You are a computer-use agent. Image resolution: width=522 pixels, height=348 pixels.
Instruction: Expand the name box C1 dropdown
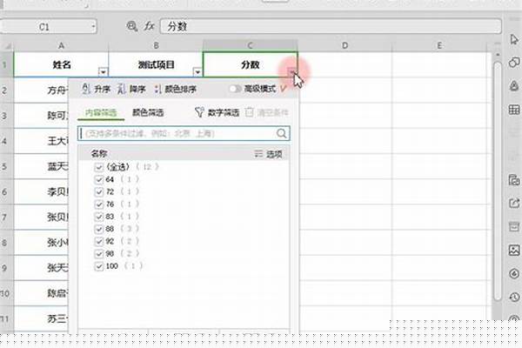[93, 27]
